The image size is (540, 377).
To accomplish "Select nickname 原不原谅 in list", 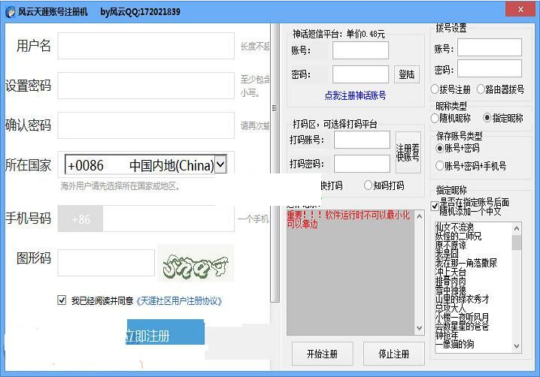I will (451, 245).
